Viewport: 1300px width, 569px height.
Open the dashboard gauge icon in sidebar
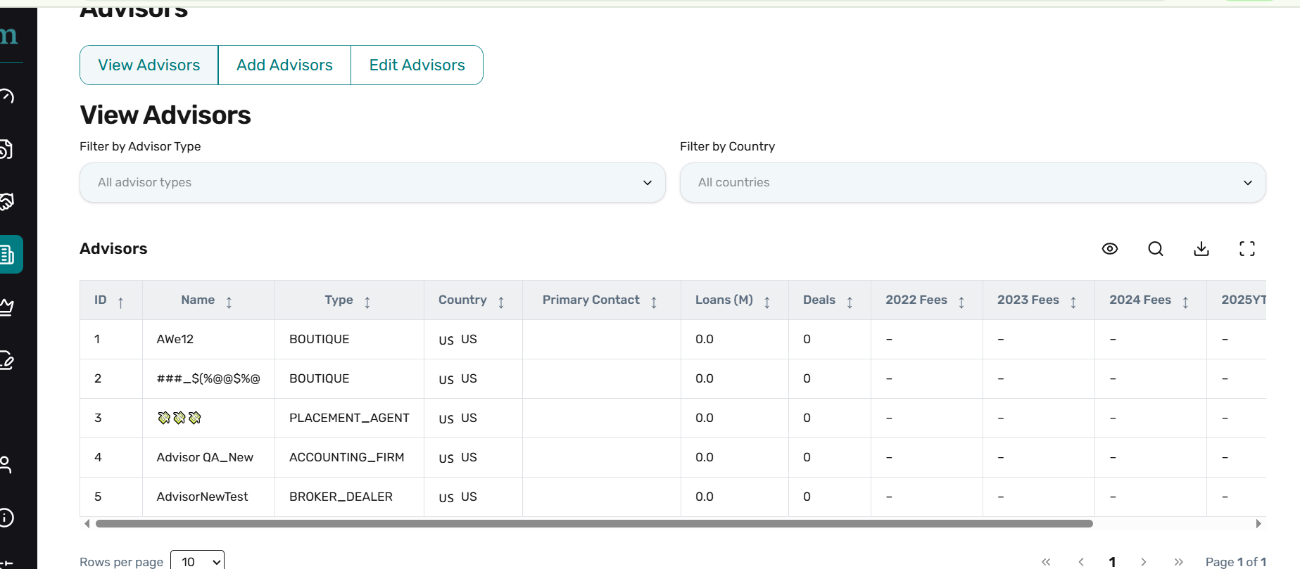[7, 96]
